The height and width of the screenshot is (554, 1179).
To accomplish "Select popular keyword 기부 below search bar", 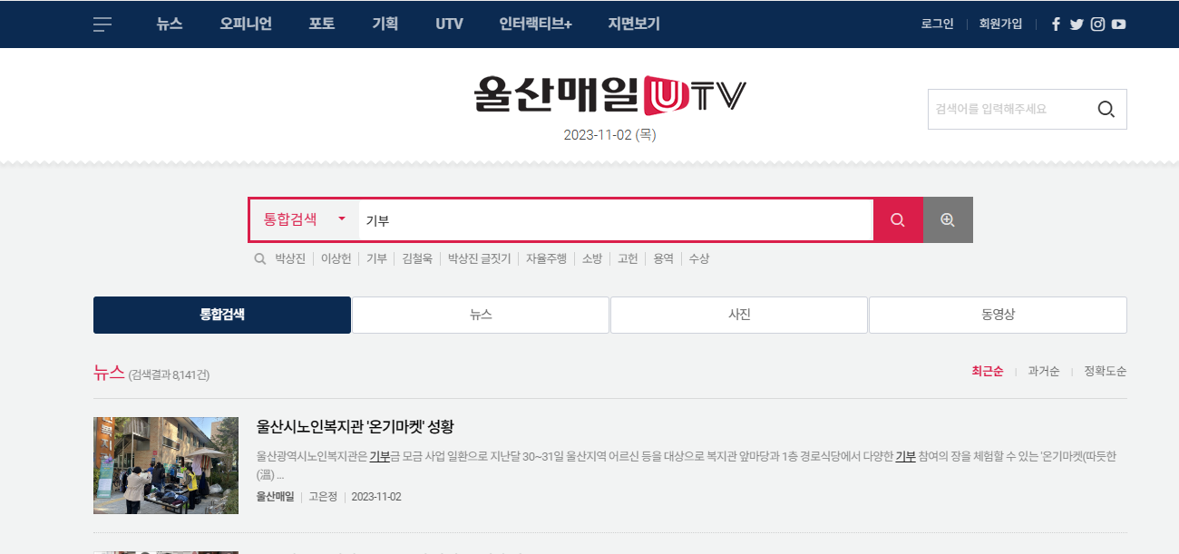I will (376, 259).
